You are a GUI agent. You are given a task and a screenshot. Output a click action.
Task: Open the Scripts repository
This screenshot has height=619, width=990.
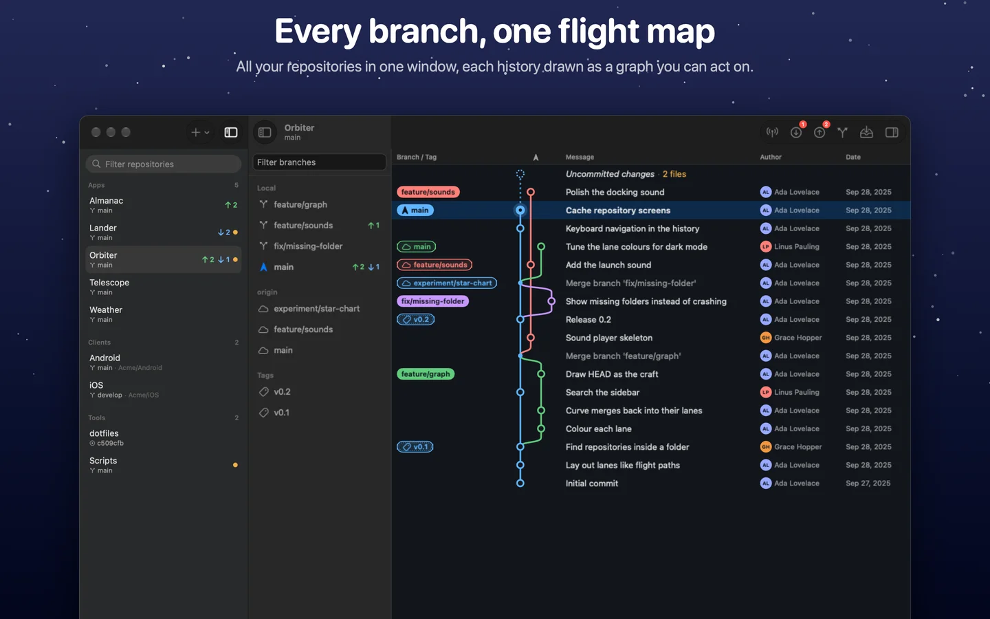(164, 465)
